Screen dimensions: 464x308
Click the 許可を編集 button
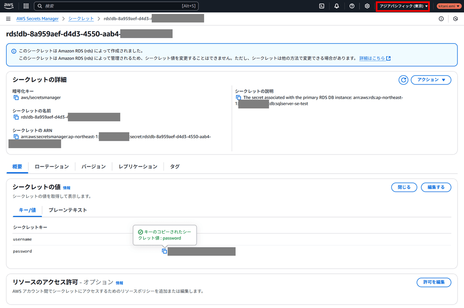click(434, 282)
